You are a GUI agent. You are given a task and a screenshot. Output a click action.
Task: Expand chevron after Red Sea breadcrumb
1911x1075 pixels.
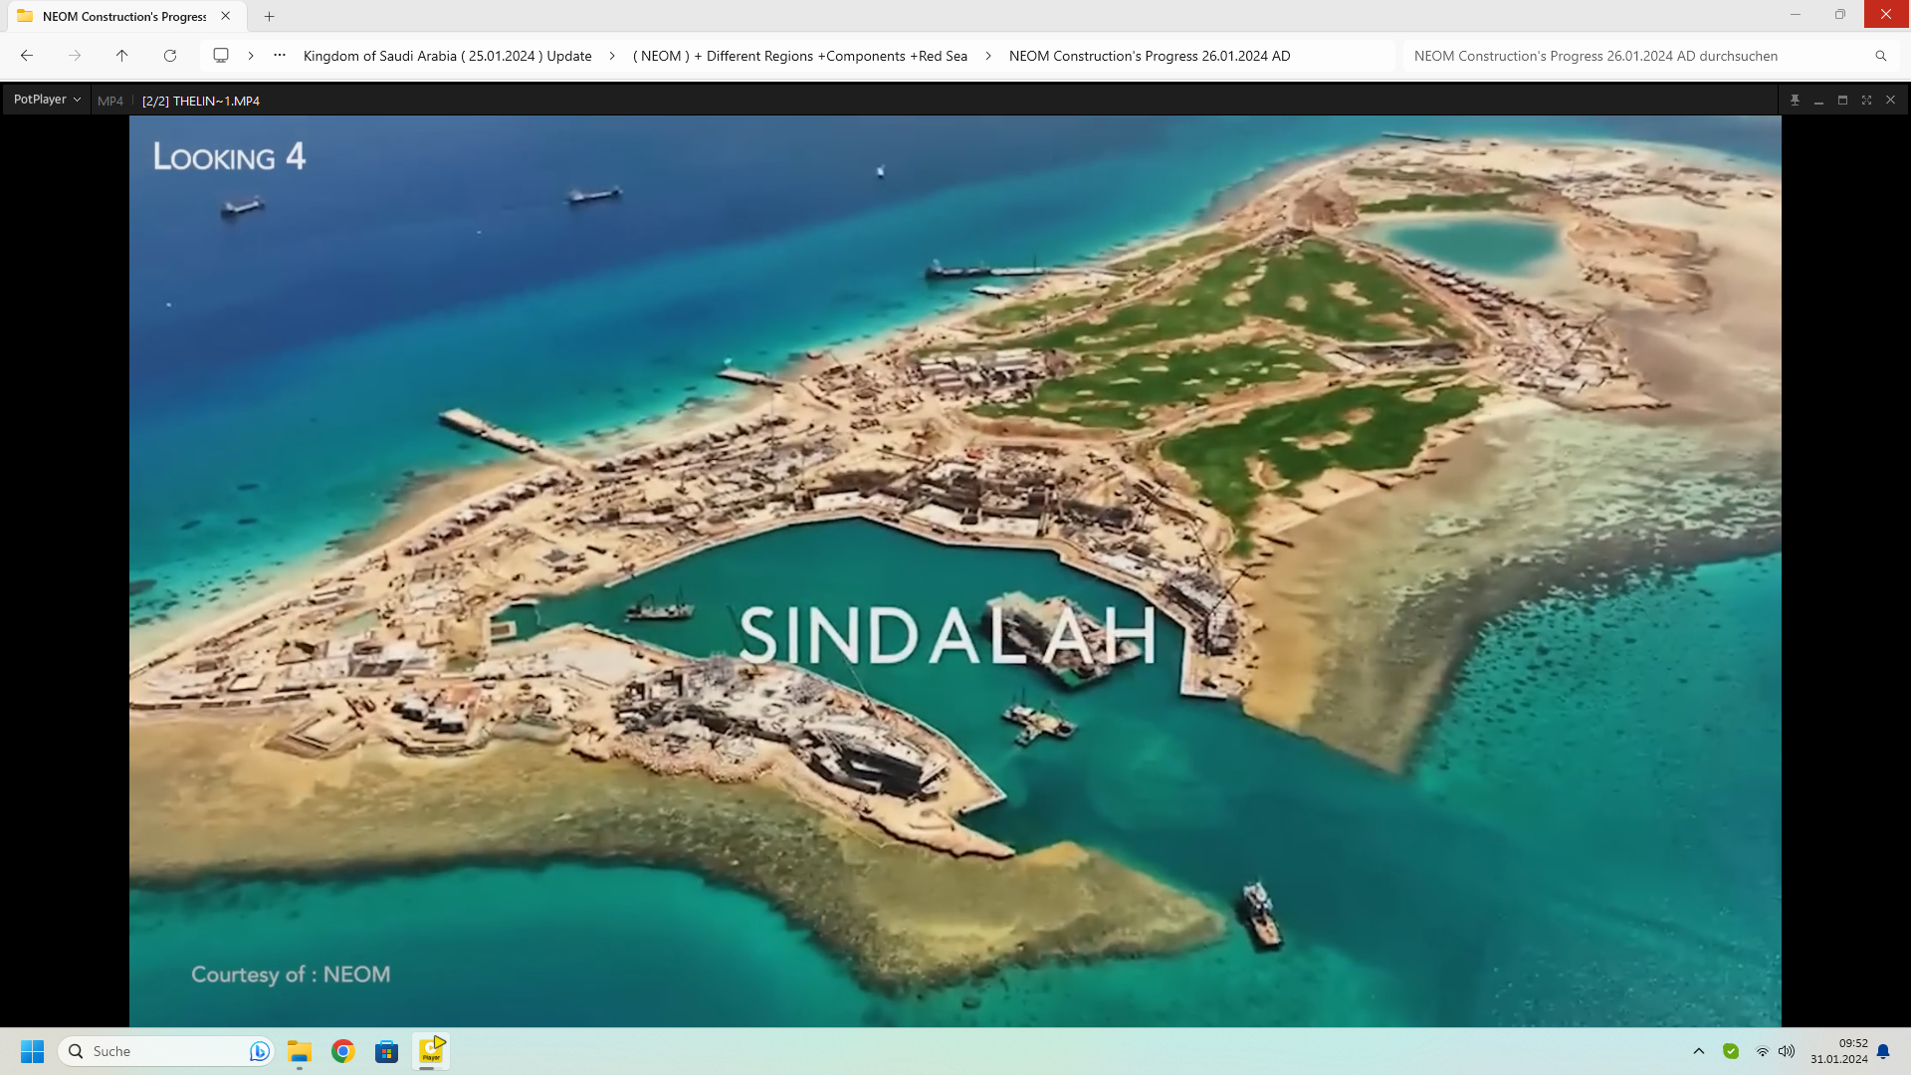[x=988, y=56]
